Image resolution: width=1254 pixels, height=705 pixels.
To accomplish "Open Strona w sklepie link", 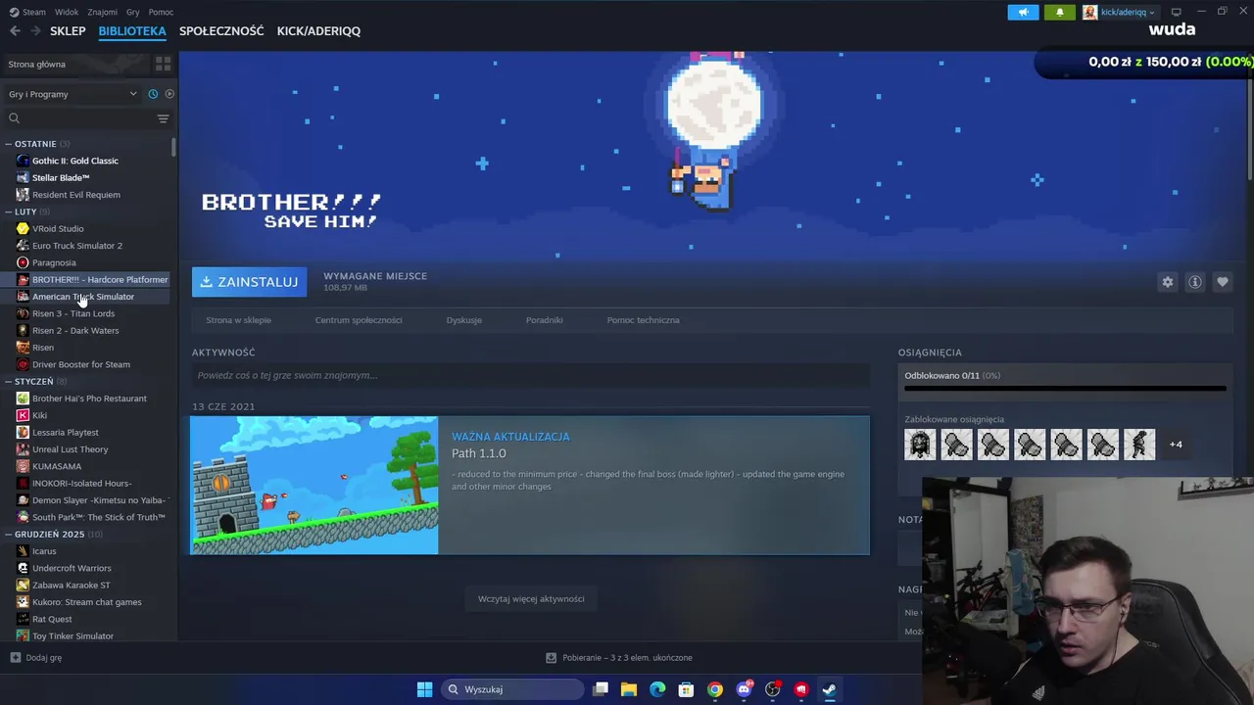I will click(x=238, y=320).
